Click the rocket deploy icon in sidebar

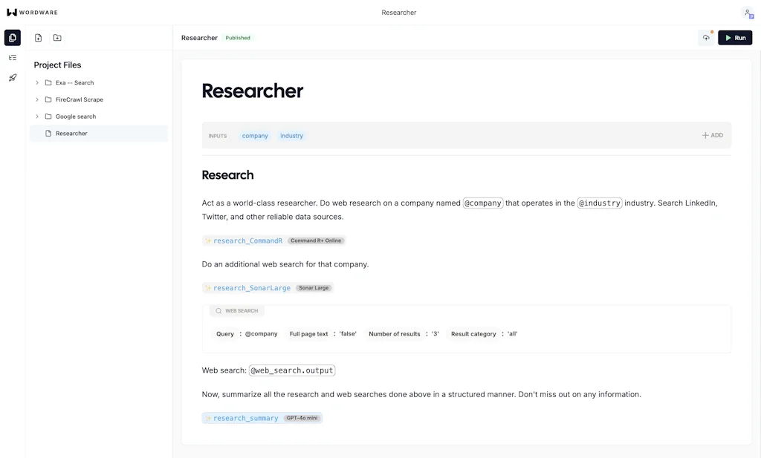point(12,77)
